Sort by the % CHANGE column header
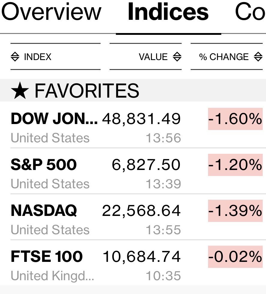 224,57
